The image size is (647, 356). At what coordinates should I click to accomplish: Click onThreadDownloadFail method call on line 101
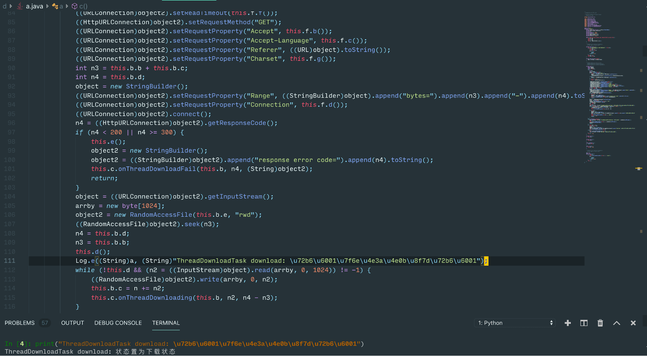pos(157,169)
